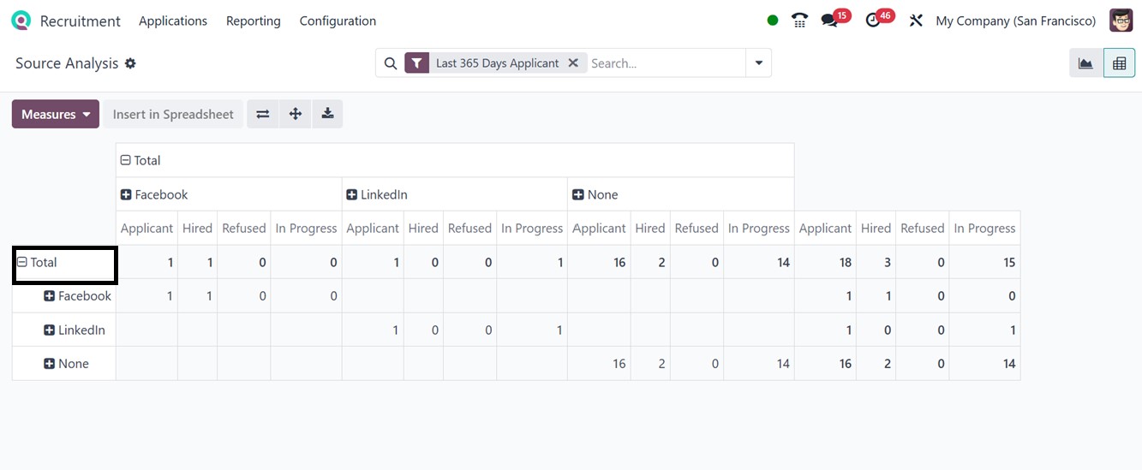This screenshot has height=470, width=1142.
Task: Open the Configuration menu
Action: pos(338,21)
